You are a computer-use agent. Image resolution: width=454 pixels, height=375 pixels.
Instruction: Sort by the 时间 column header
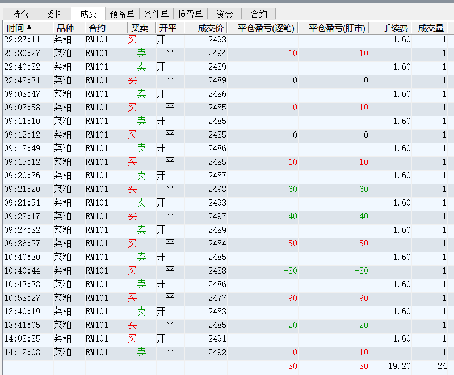tap(28, 28)
